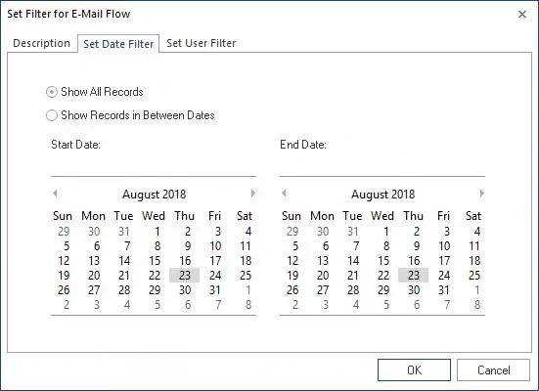The height and width of the screenshot is (391, 539).
Task: Open the Set User Filter tab
Action: pos(202,43)
